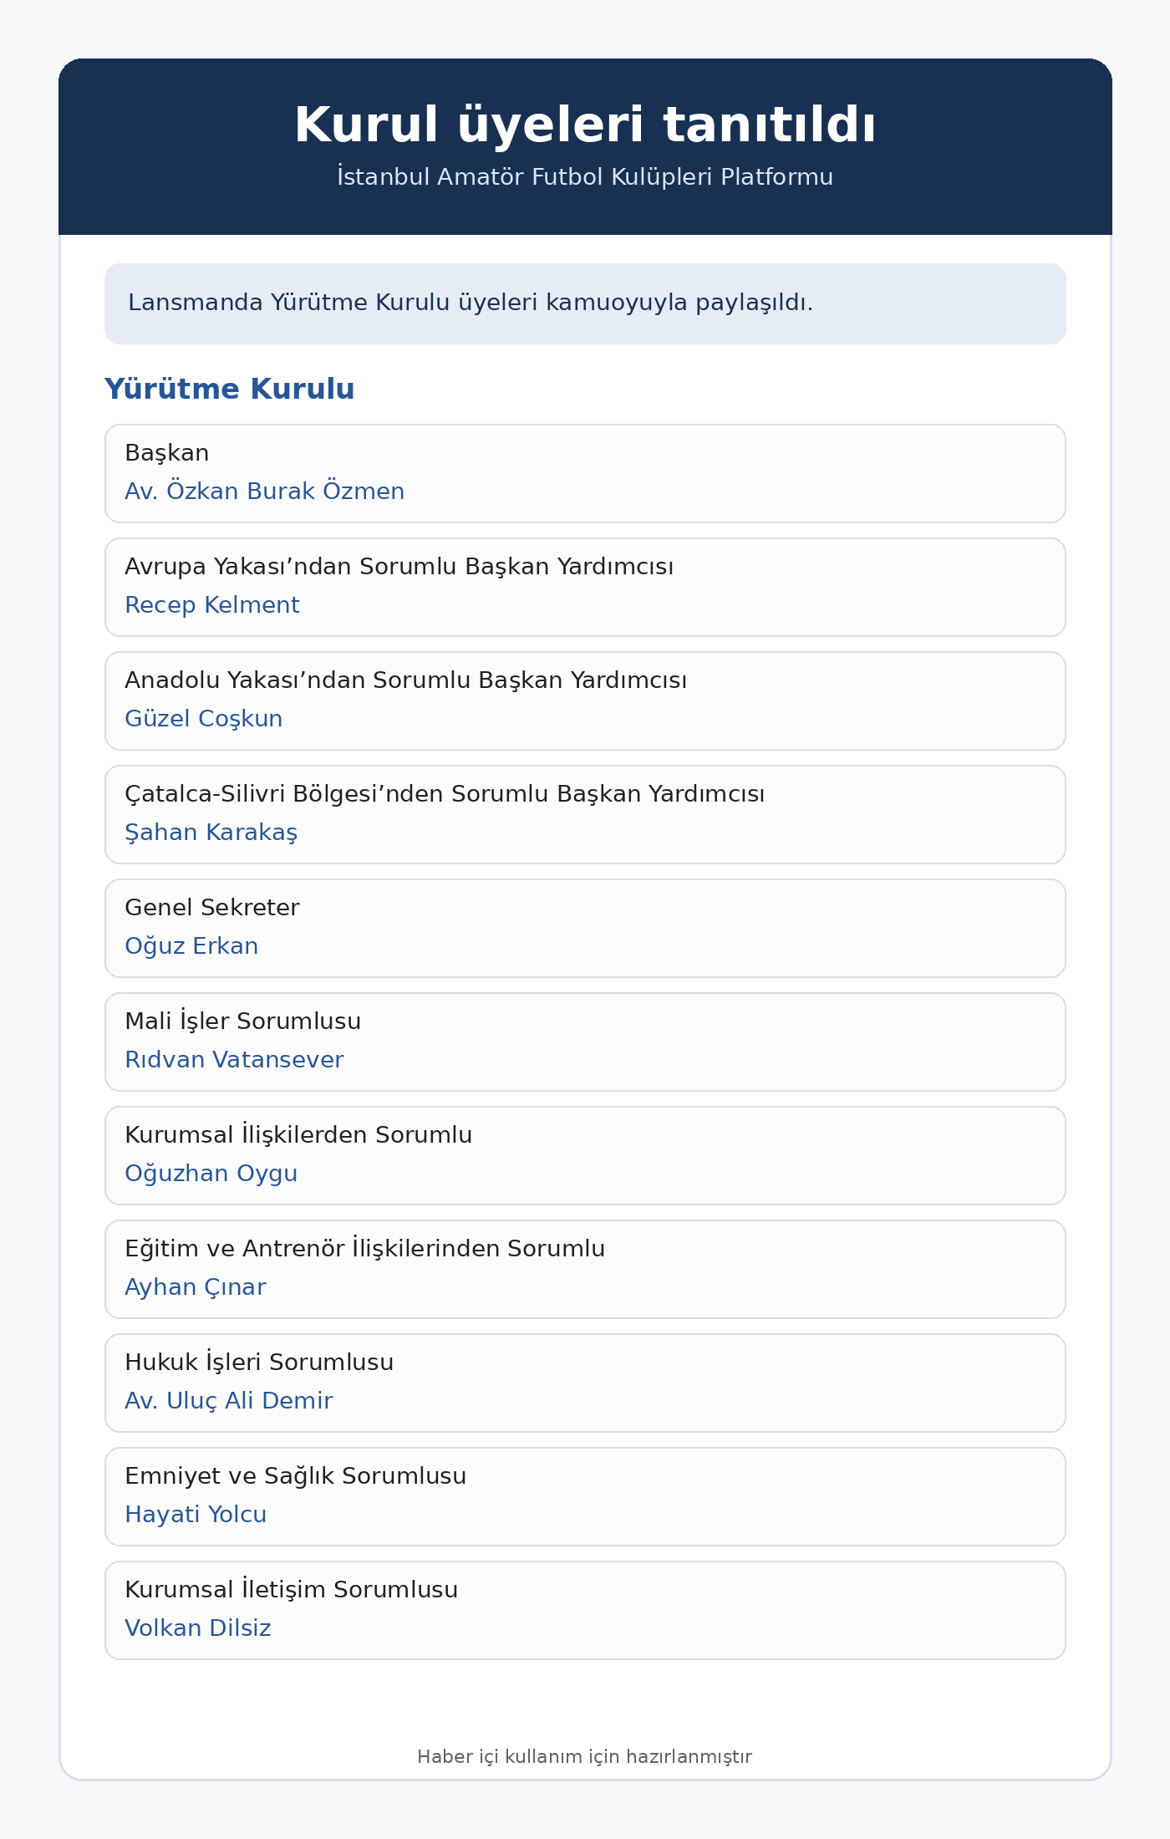
Task: Open Şahan Karakaş's name link
Action: 211,833
